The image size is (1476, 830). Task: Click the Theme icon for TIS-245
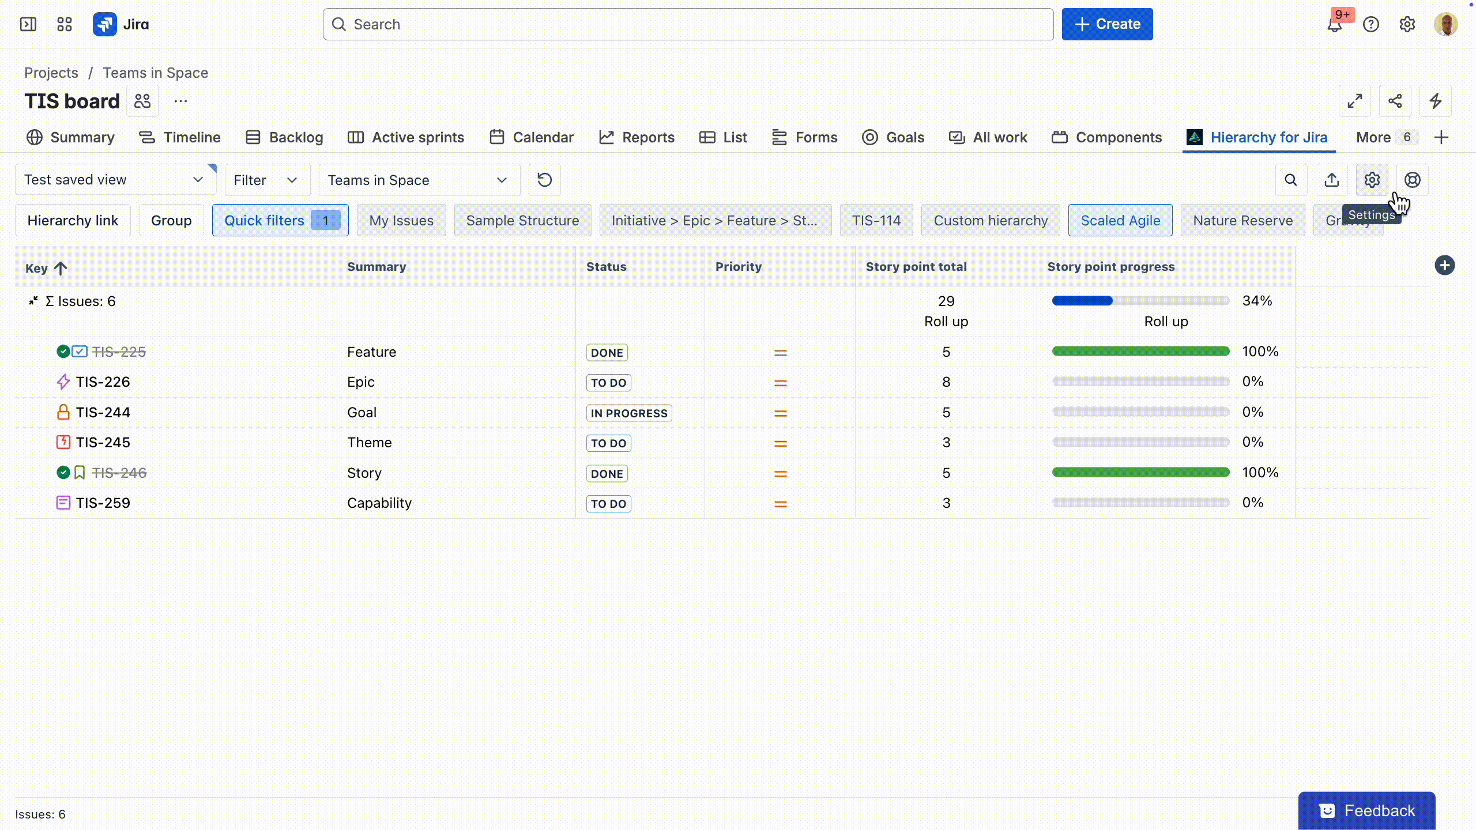(63, 442)
